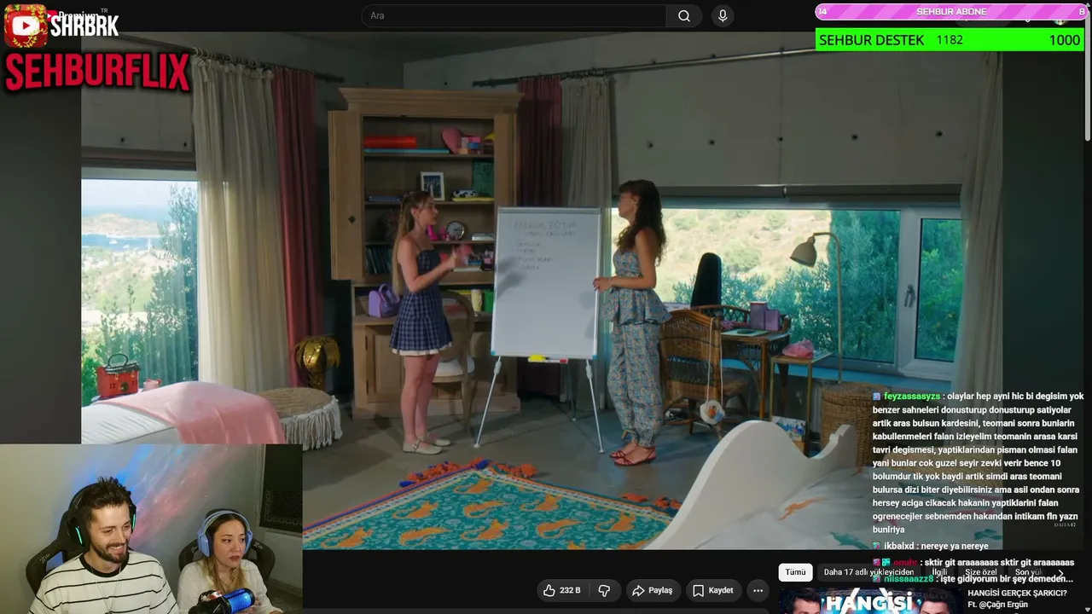
Task: Share the video with Paylaş
Action: pos(653,590)
